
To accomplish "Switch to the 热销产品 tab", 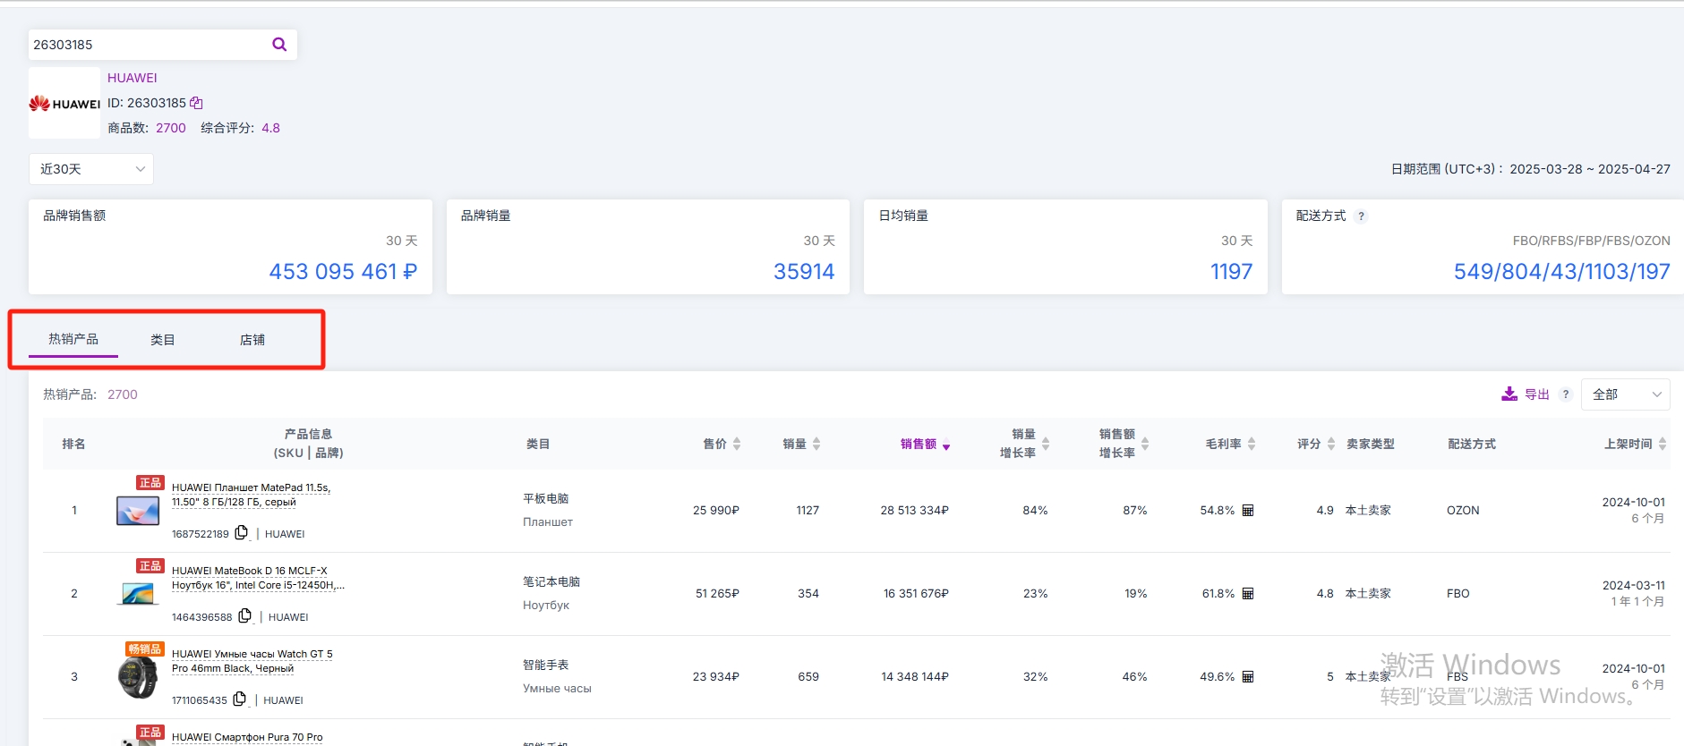I will click(73, 339).
